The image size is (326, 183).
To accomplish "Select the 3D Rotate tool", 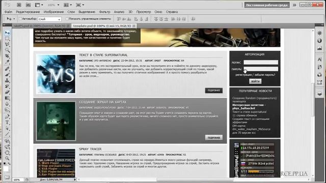I will coord(7,141).
